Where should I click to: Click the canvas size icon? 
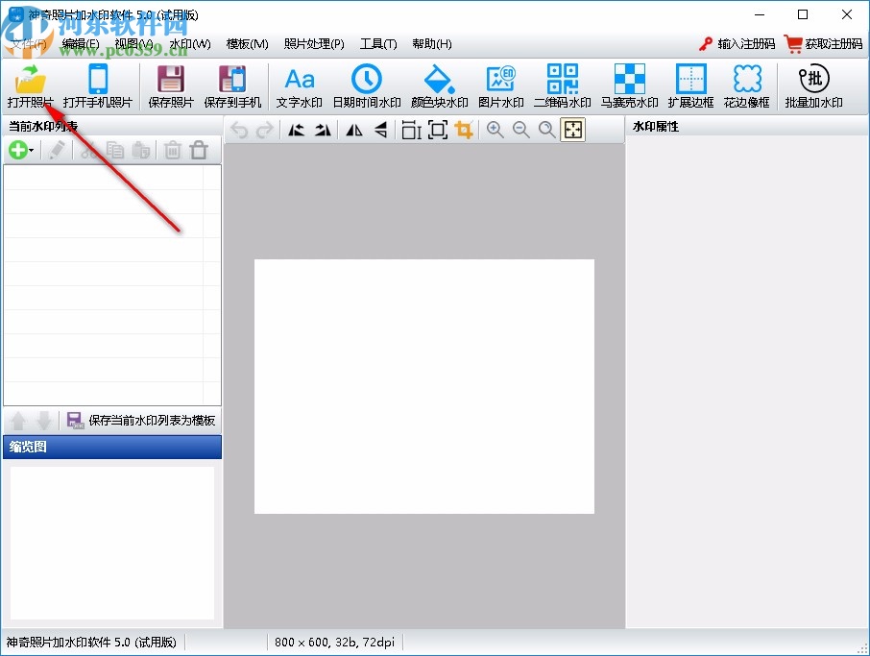coord(438,130)
